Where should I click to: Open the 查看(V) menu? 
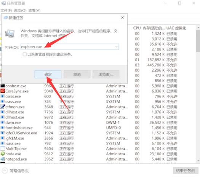pos(34,10)
